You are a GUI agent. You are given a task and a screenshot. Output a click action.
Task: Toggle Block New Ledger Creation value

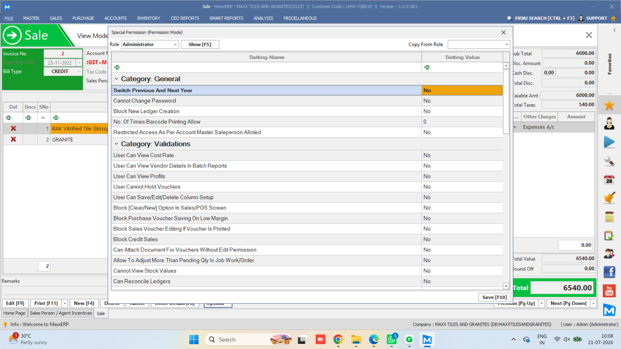pos(462,111)
